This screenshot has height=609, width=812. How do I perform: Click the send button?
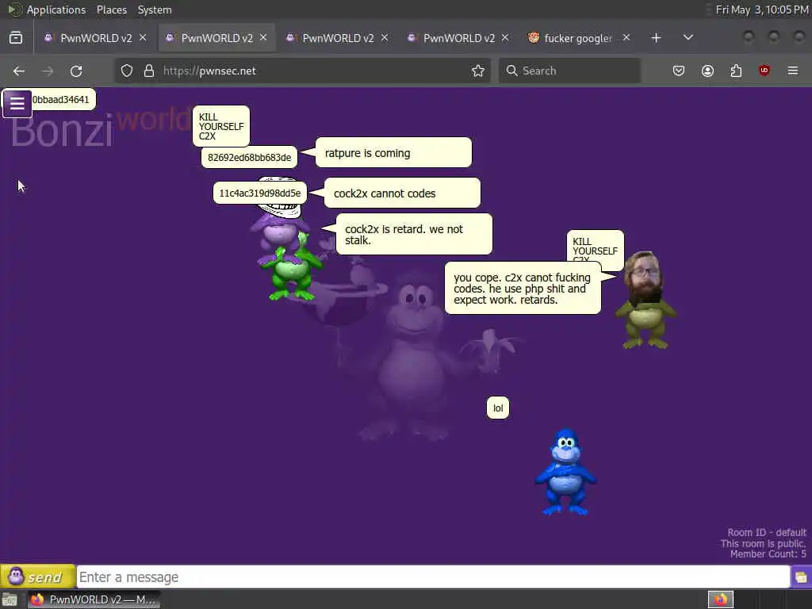pos(38,576)
